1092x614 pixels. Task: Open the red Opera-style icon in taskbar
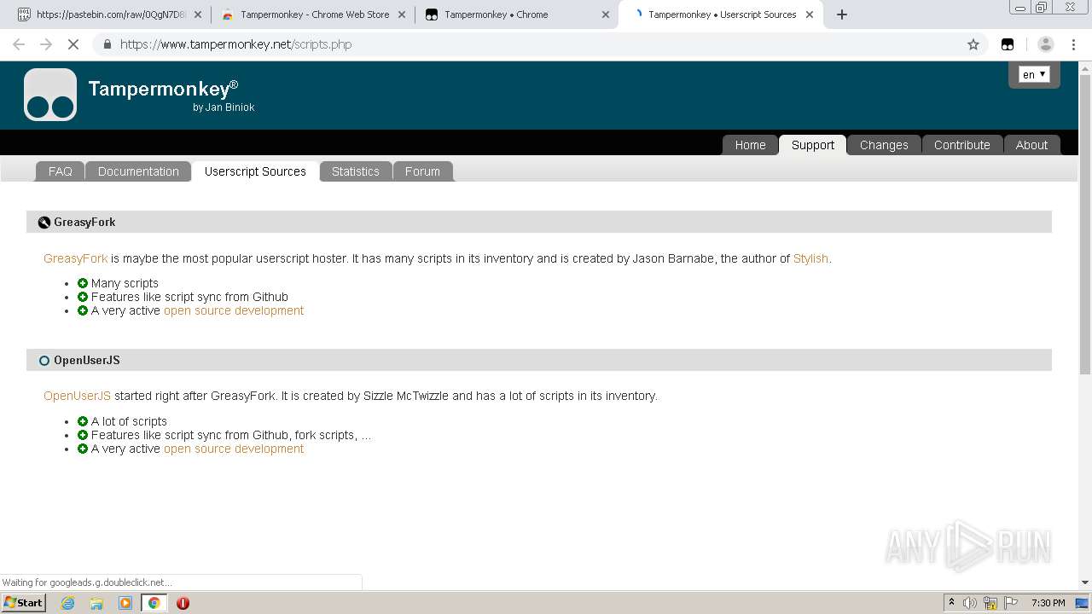click(x=183, y=603)
